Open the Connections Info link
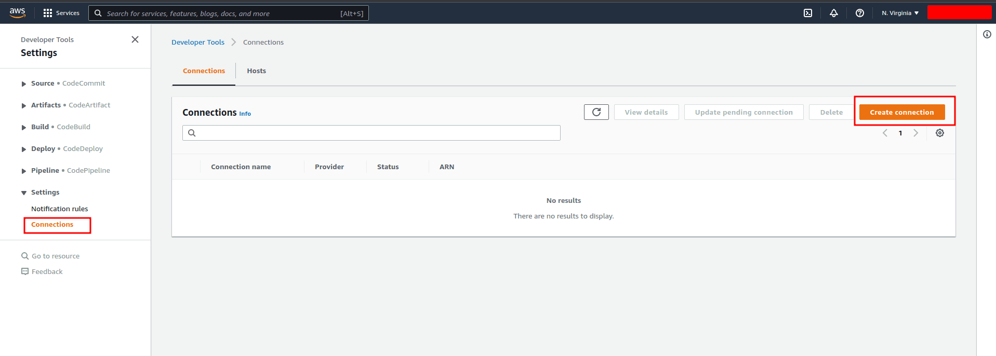This screenshot has height=356, width=996. click(x=245, y=114)
